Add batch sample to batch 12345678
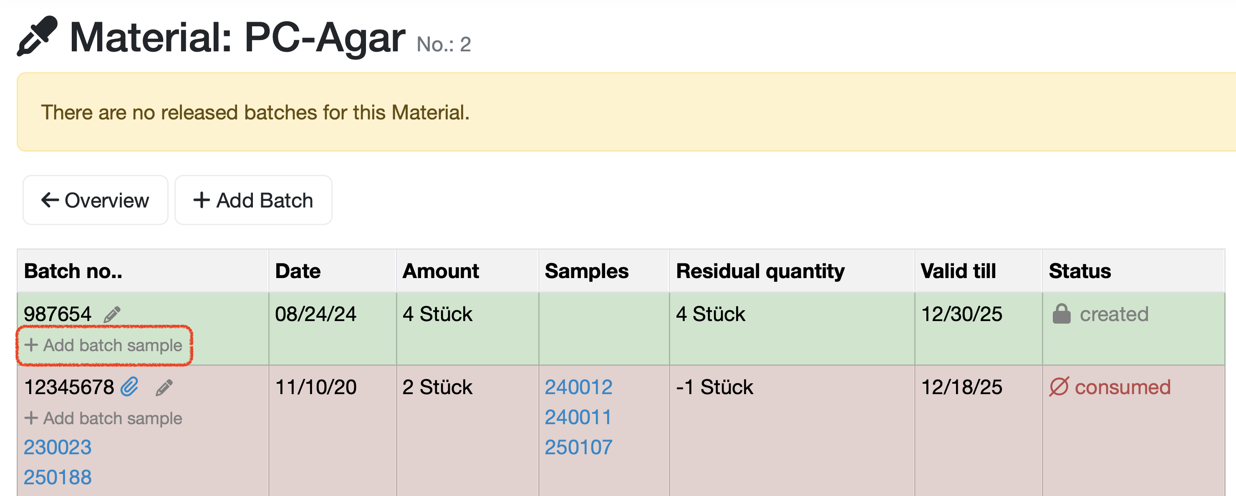 coord(103,418)
